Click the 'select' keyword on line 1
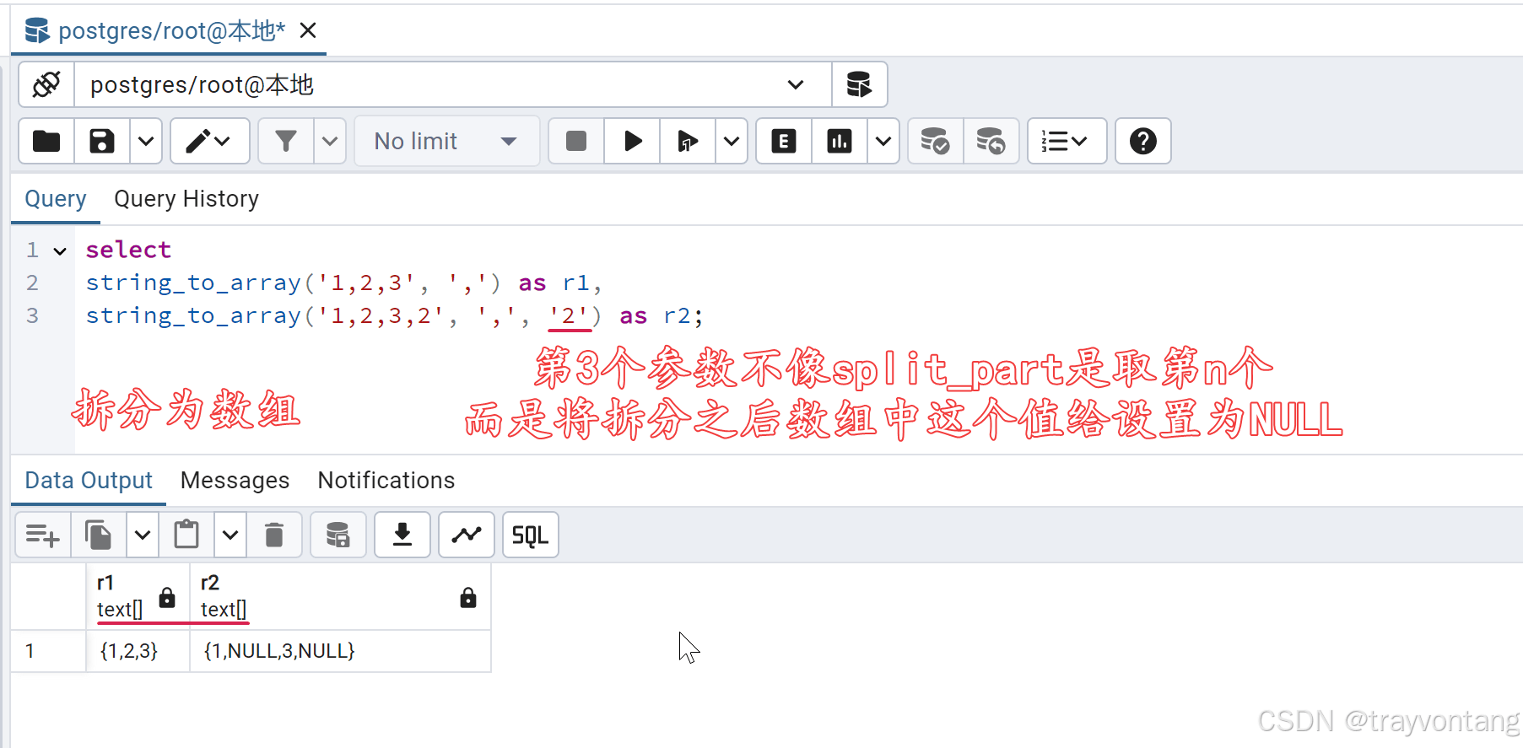Screen dimensions: 1523x748 pos(128,250)
